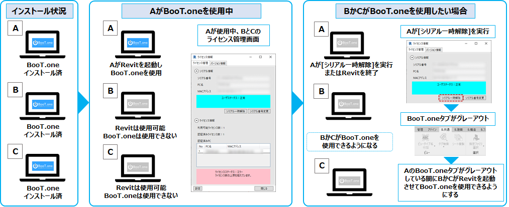The image size is (509, 207).
Task: Close the license-error ライセンス情報 dialog
Action: [270, 57]
